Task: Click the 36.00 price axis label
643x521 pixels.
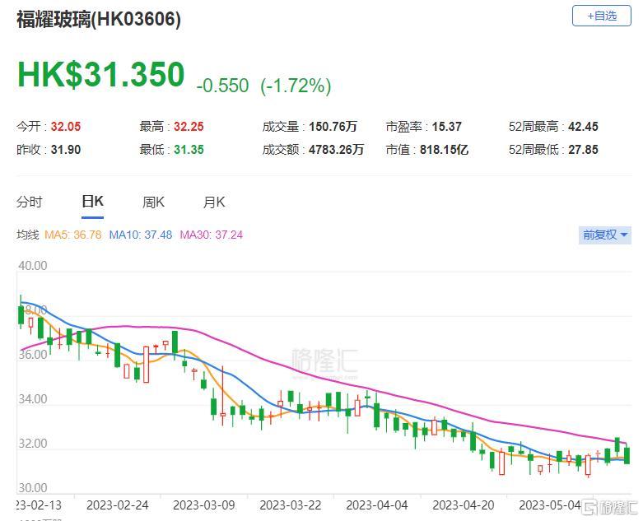Action: coord(33,355)
